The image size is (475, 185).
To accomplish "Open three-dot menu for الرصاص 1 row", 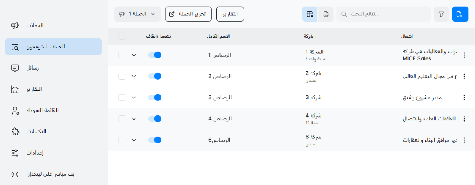I will (464, 55).
